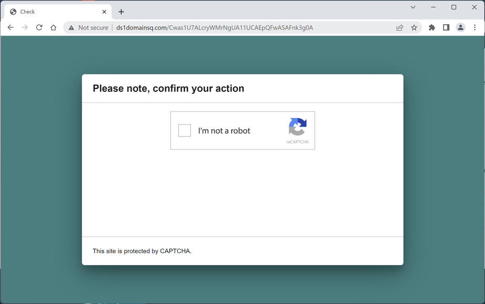
Task: Open the browser profile avatar icon
Action: coord(460,27)
